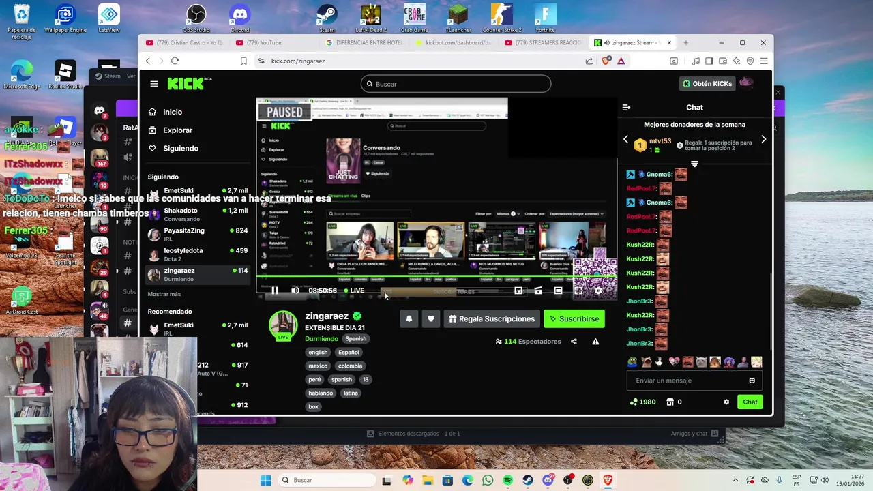Open leostyledota followed channel
This screenshot has height=491, width=873.
[x=198, y=254]
